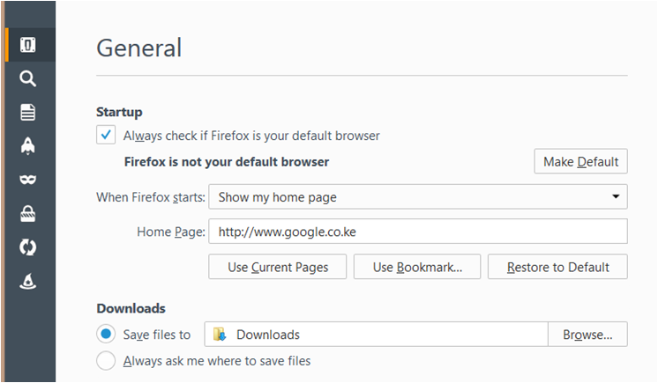Expand the When Firefox starts dropdown
The width and height of the screenshot is (658, 383).
(x=417, y=197)
